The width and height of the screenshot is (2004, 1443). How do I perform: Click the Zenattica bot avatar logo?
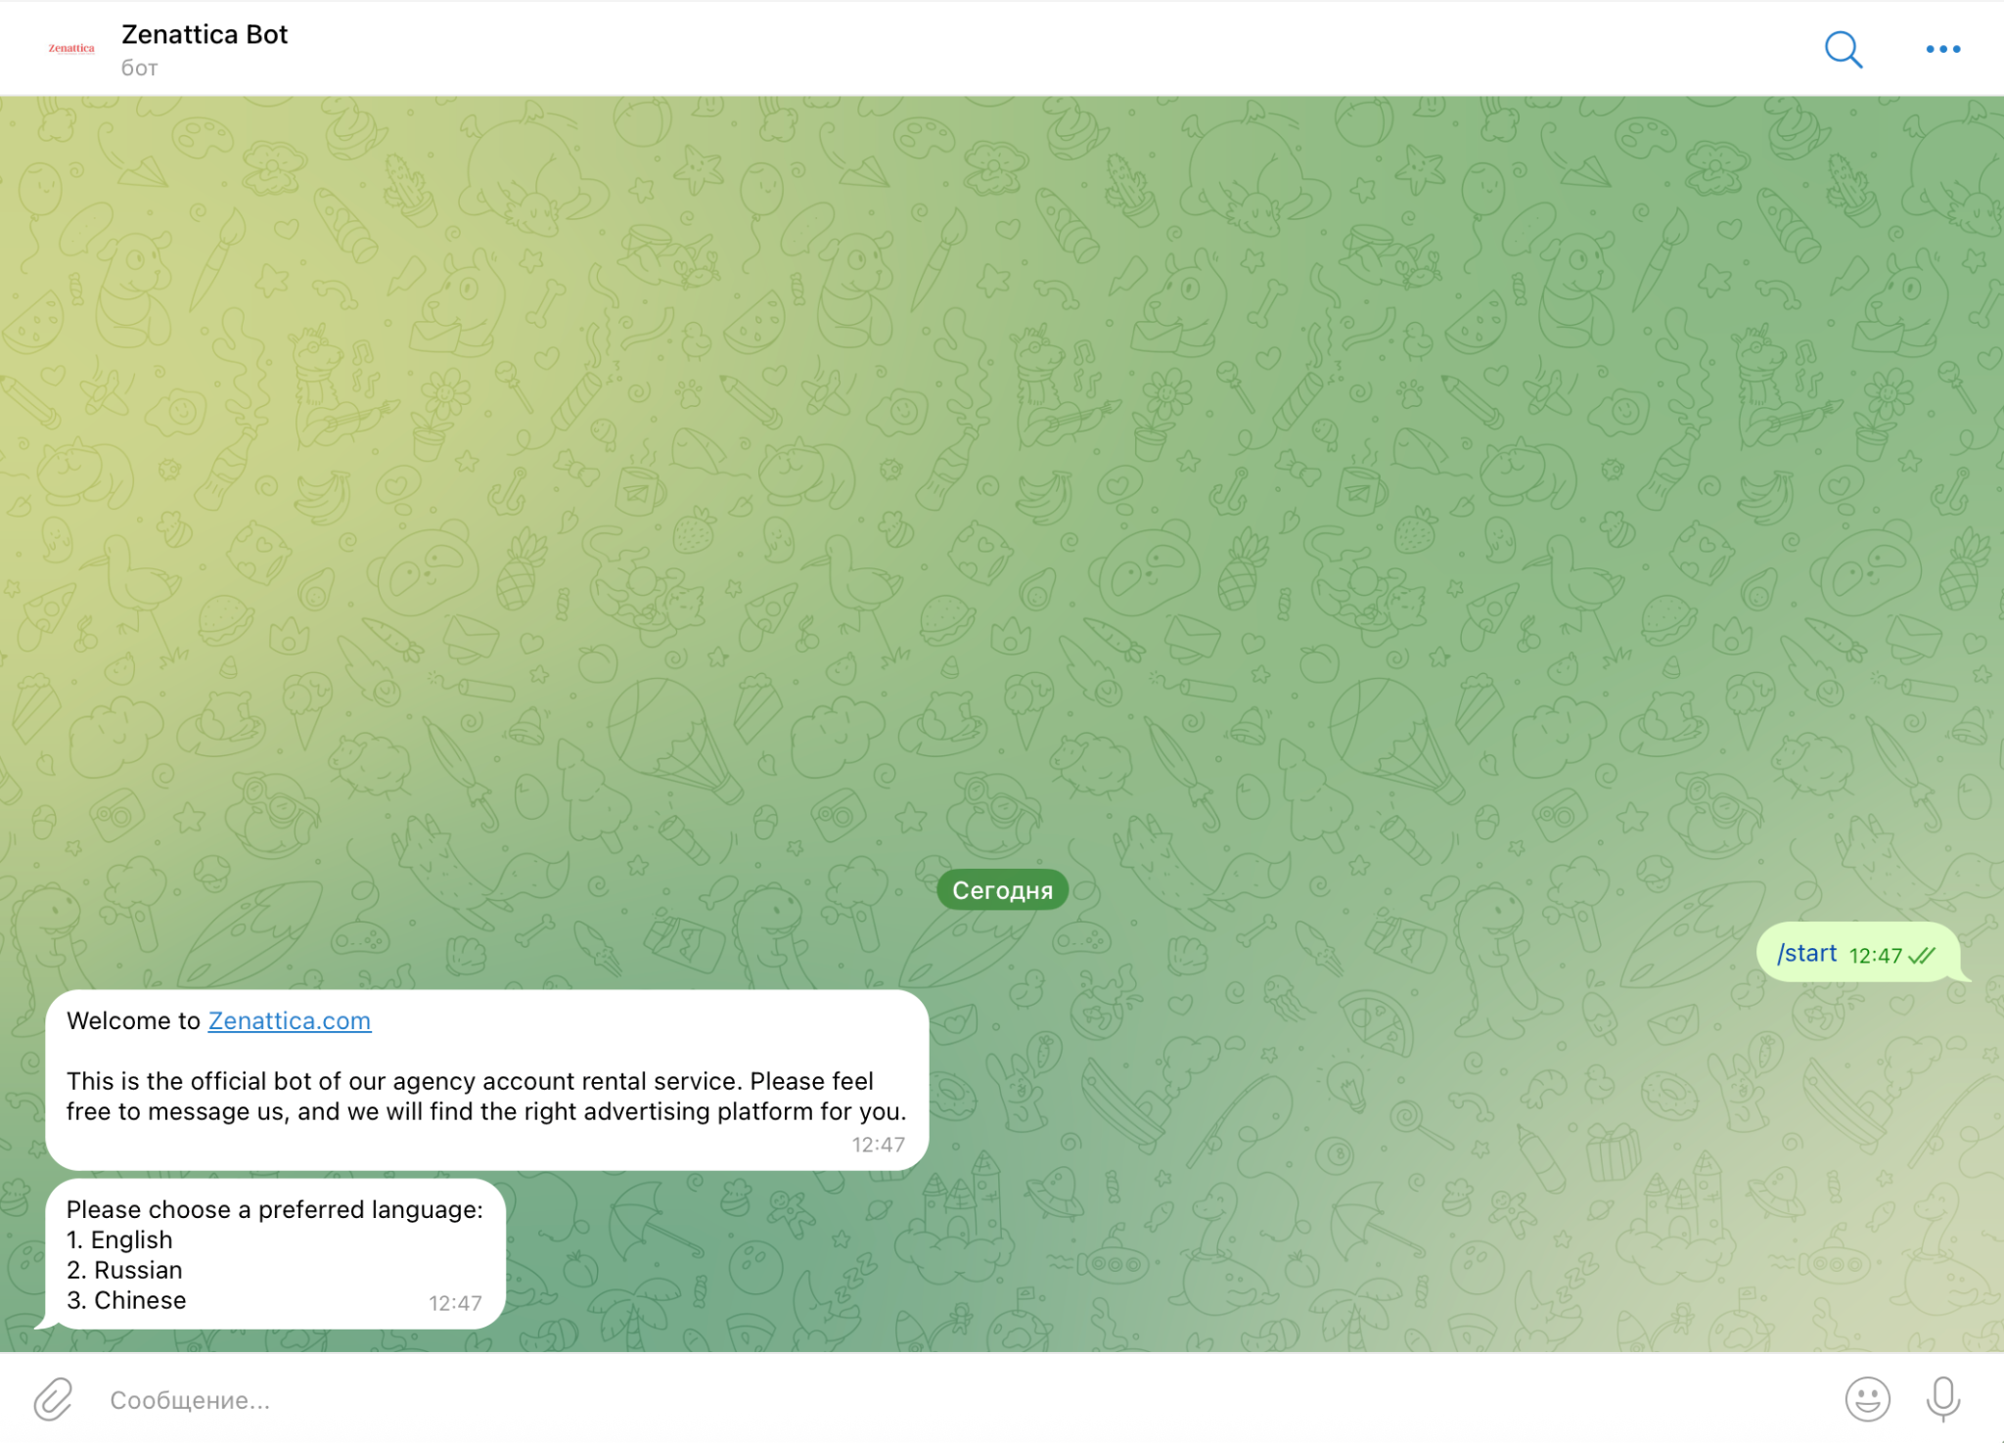click(71, 48)
